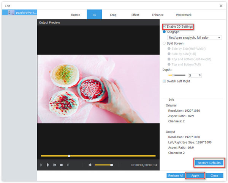Click the 00:00:01/00:00:04 time display
Screen dimensions: 228x183
coord(144,165)
